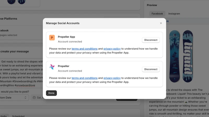Screen dimensions: 209x117
Task: Click the #snowboardlove hashtag text
Action: [x=25, y=85]
